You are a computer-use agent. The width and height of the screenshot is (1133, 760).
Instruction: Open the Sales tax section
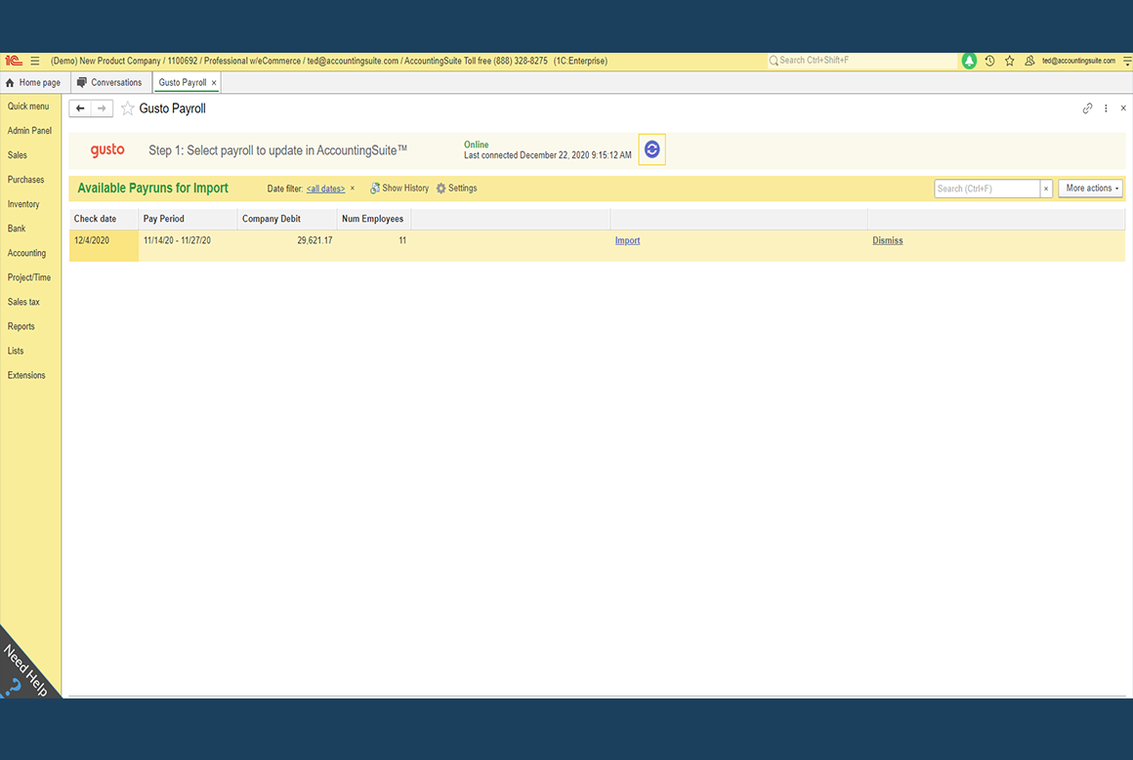point(23,302)
